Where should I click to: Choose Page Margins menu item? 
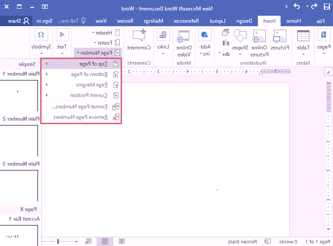pos(81,85)
